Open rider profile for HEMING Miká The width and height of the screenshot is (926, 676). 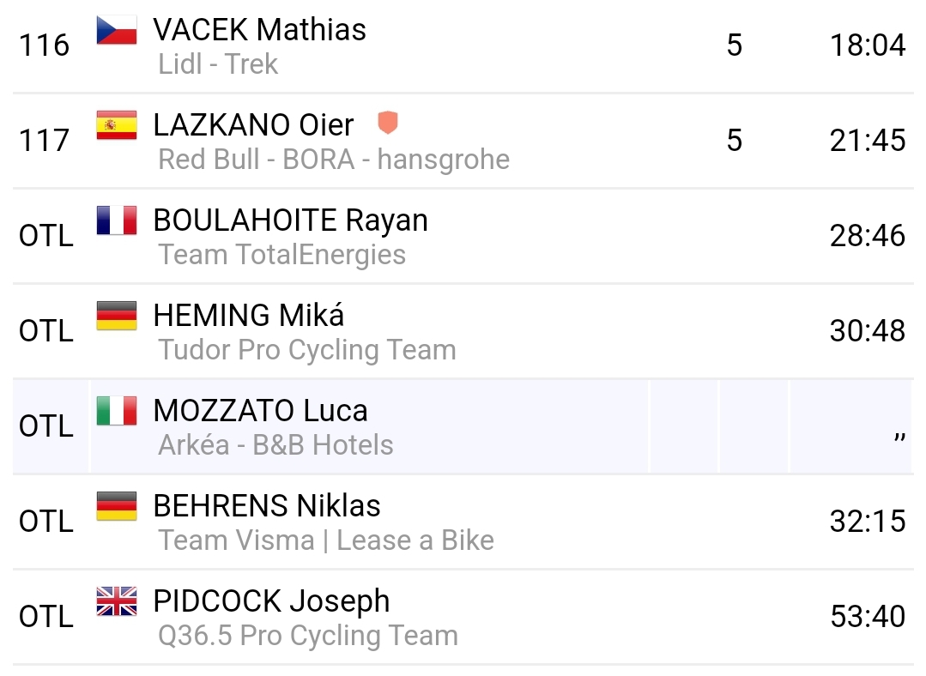click(248, 316)
